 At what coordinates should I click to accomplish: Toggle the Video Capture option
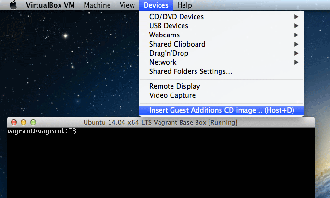tap(172, 95)
